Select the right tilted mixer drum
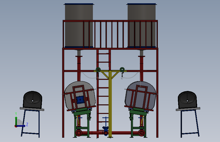220x142 pixels. click(140, 96)
